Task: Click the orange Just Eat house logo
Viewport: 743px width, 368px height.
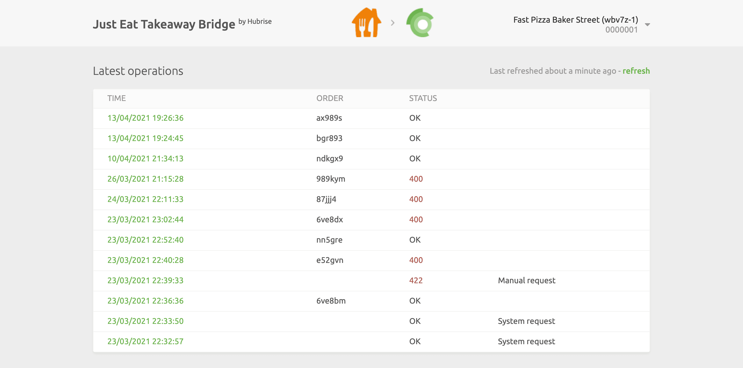Action: tap(366, 23)
